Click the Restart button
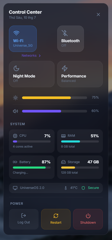112x240 pixels. 56,219
